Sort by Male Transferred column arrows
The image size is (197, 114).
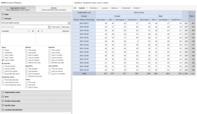(x=181, y=20)
